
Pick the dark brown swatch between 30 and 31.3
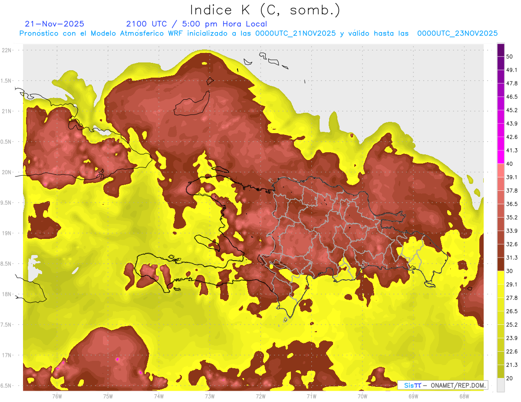click(x=501, y=264)
